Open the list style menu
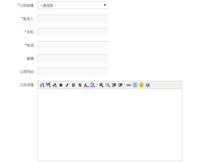The image size is (206, 162). (x=108, y=85)
